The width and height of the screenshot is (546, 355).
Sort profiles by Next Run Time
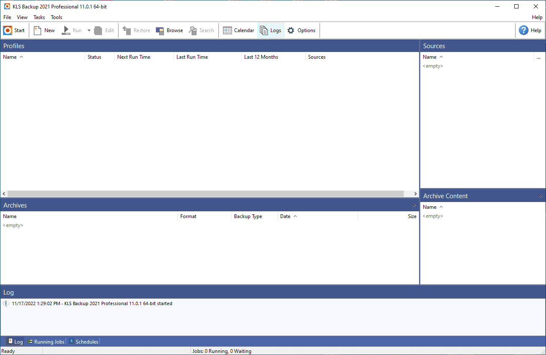(144, 57)
